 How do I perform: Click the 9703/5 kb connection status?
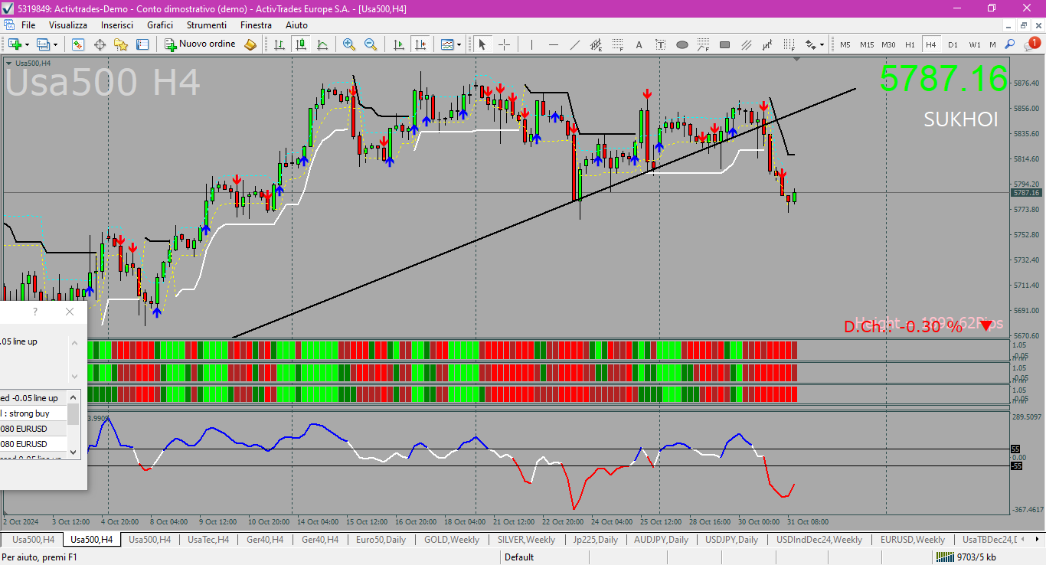[x=968, y=557]
